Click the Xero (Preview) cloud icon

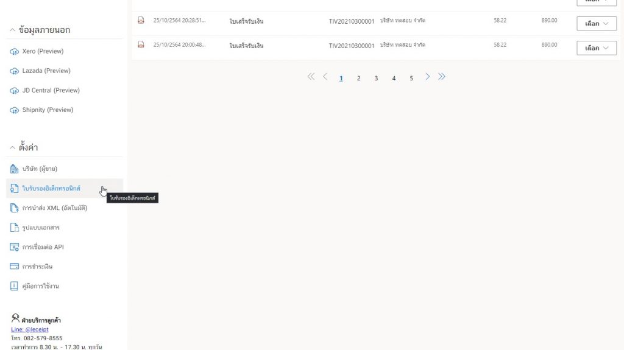15,52
